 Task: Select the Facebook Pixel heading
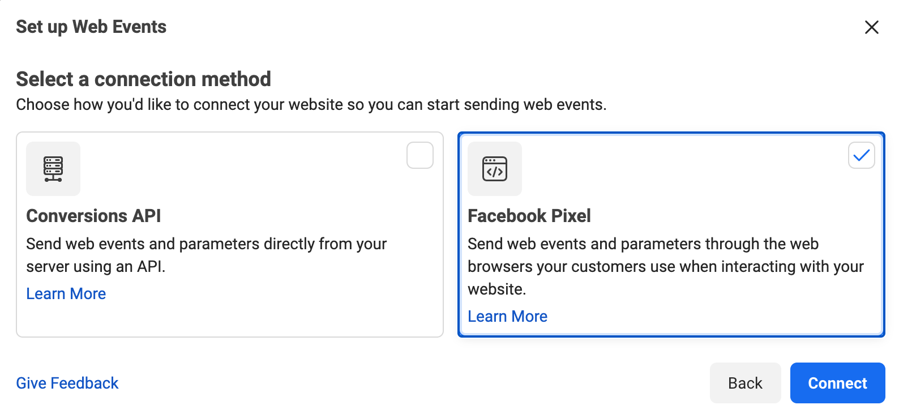[529, 216]
